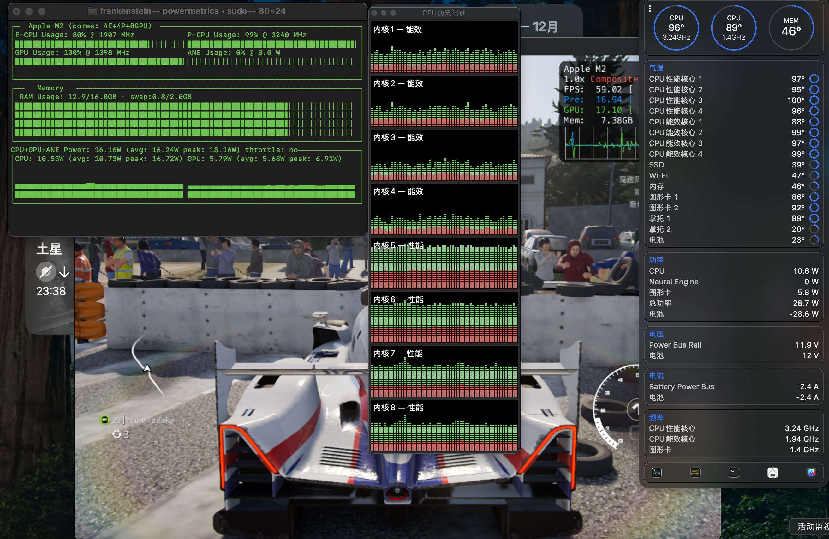Click the folder icon in terminal title bar
Screen dimensions: 829x539
(x=92, y=11)
